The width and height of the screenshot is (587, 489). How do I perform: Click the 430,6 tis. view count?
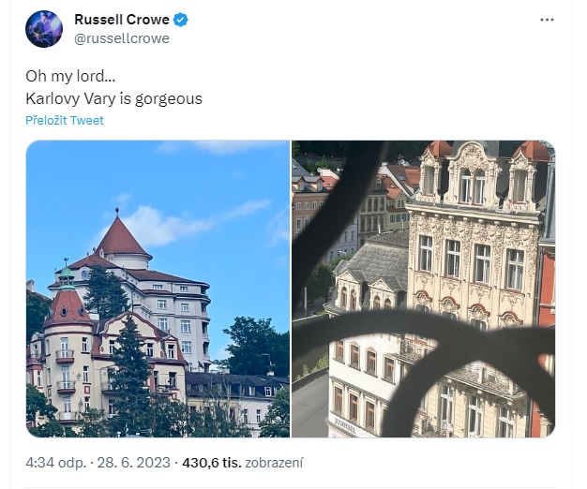[212, 462]
